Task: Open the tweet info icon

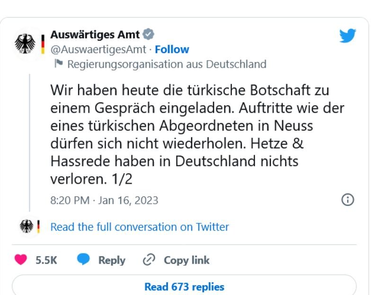Action: [x=347, y=200]
